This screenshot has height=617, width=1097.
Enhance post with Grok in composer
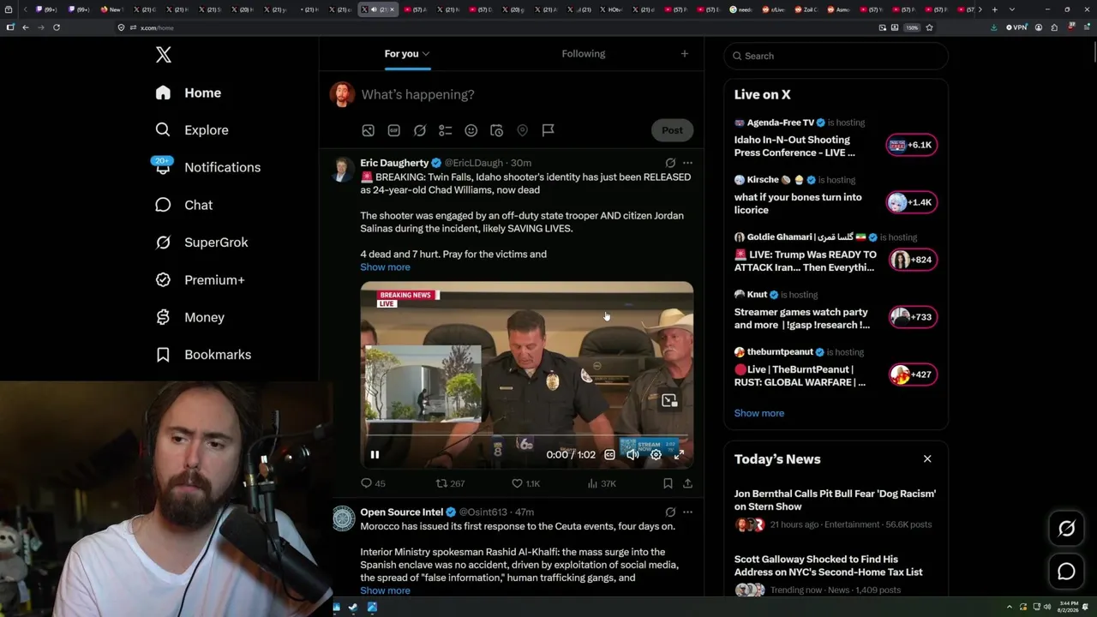(420, 130)
